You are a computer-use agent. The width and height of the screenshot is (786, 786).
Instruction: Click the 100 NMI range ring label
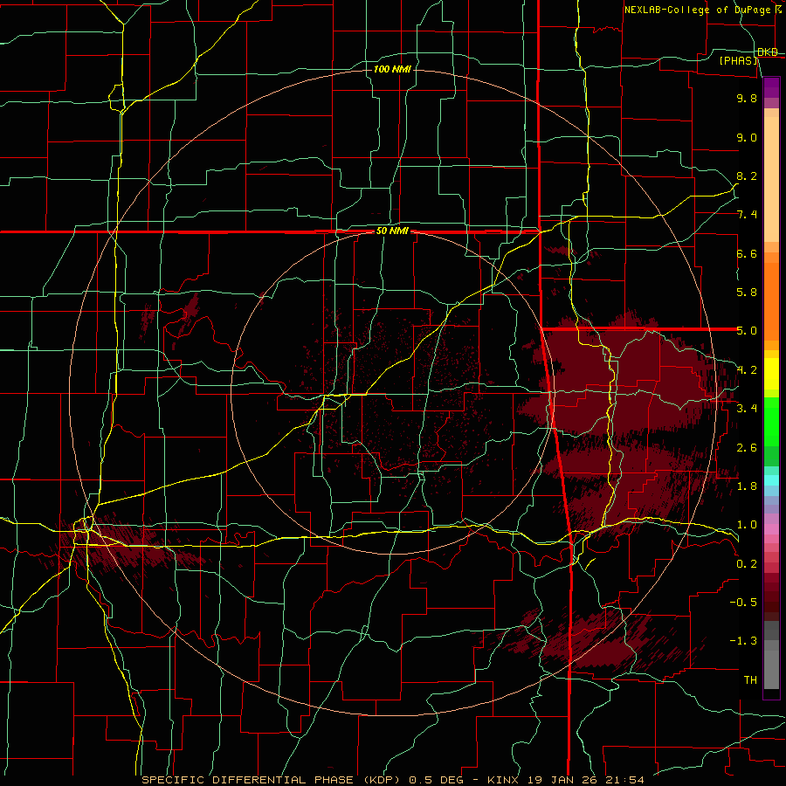[x=392, y=69]
